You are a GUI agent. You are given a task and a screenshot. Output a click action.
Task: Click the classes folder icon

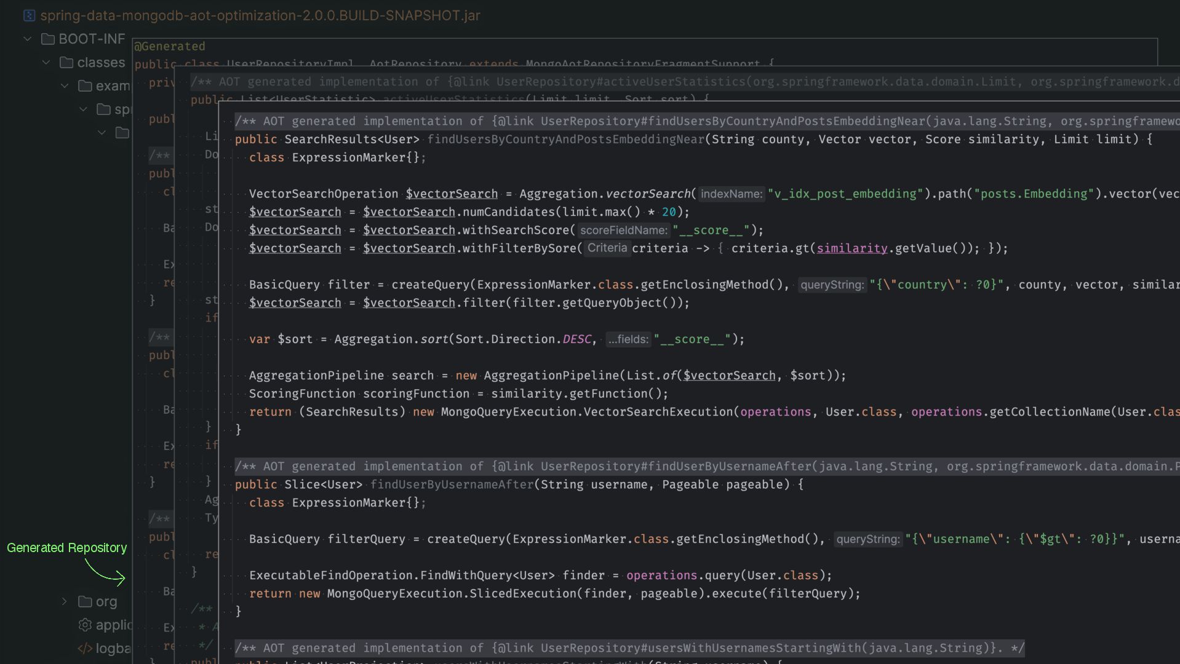[66, 63]
